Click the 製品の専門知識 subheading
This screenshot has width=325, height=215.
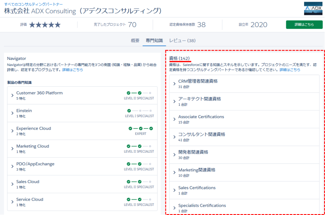(19, 83)
